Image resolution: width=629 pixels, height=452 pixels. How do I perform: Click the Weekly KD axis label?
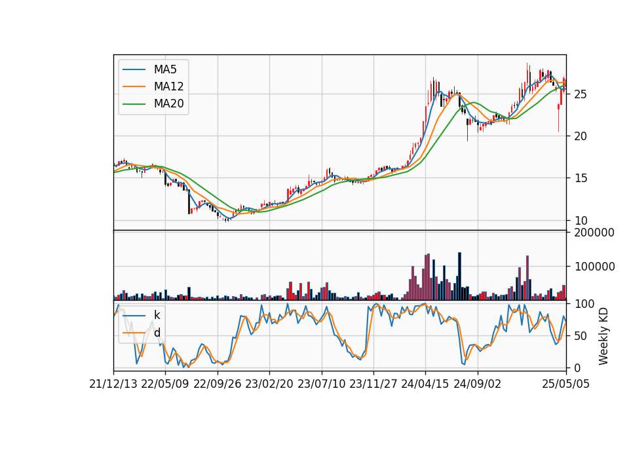click(603, 336)
